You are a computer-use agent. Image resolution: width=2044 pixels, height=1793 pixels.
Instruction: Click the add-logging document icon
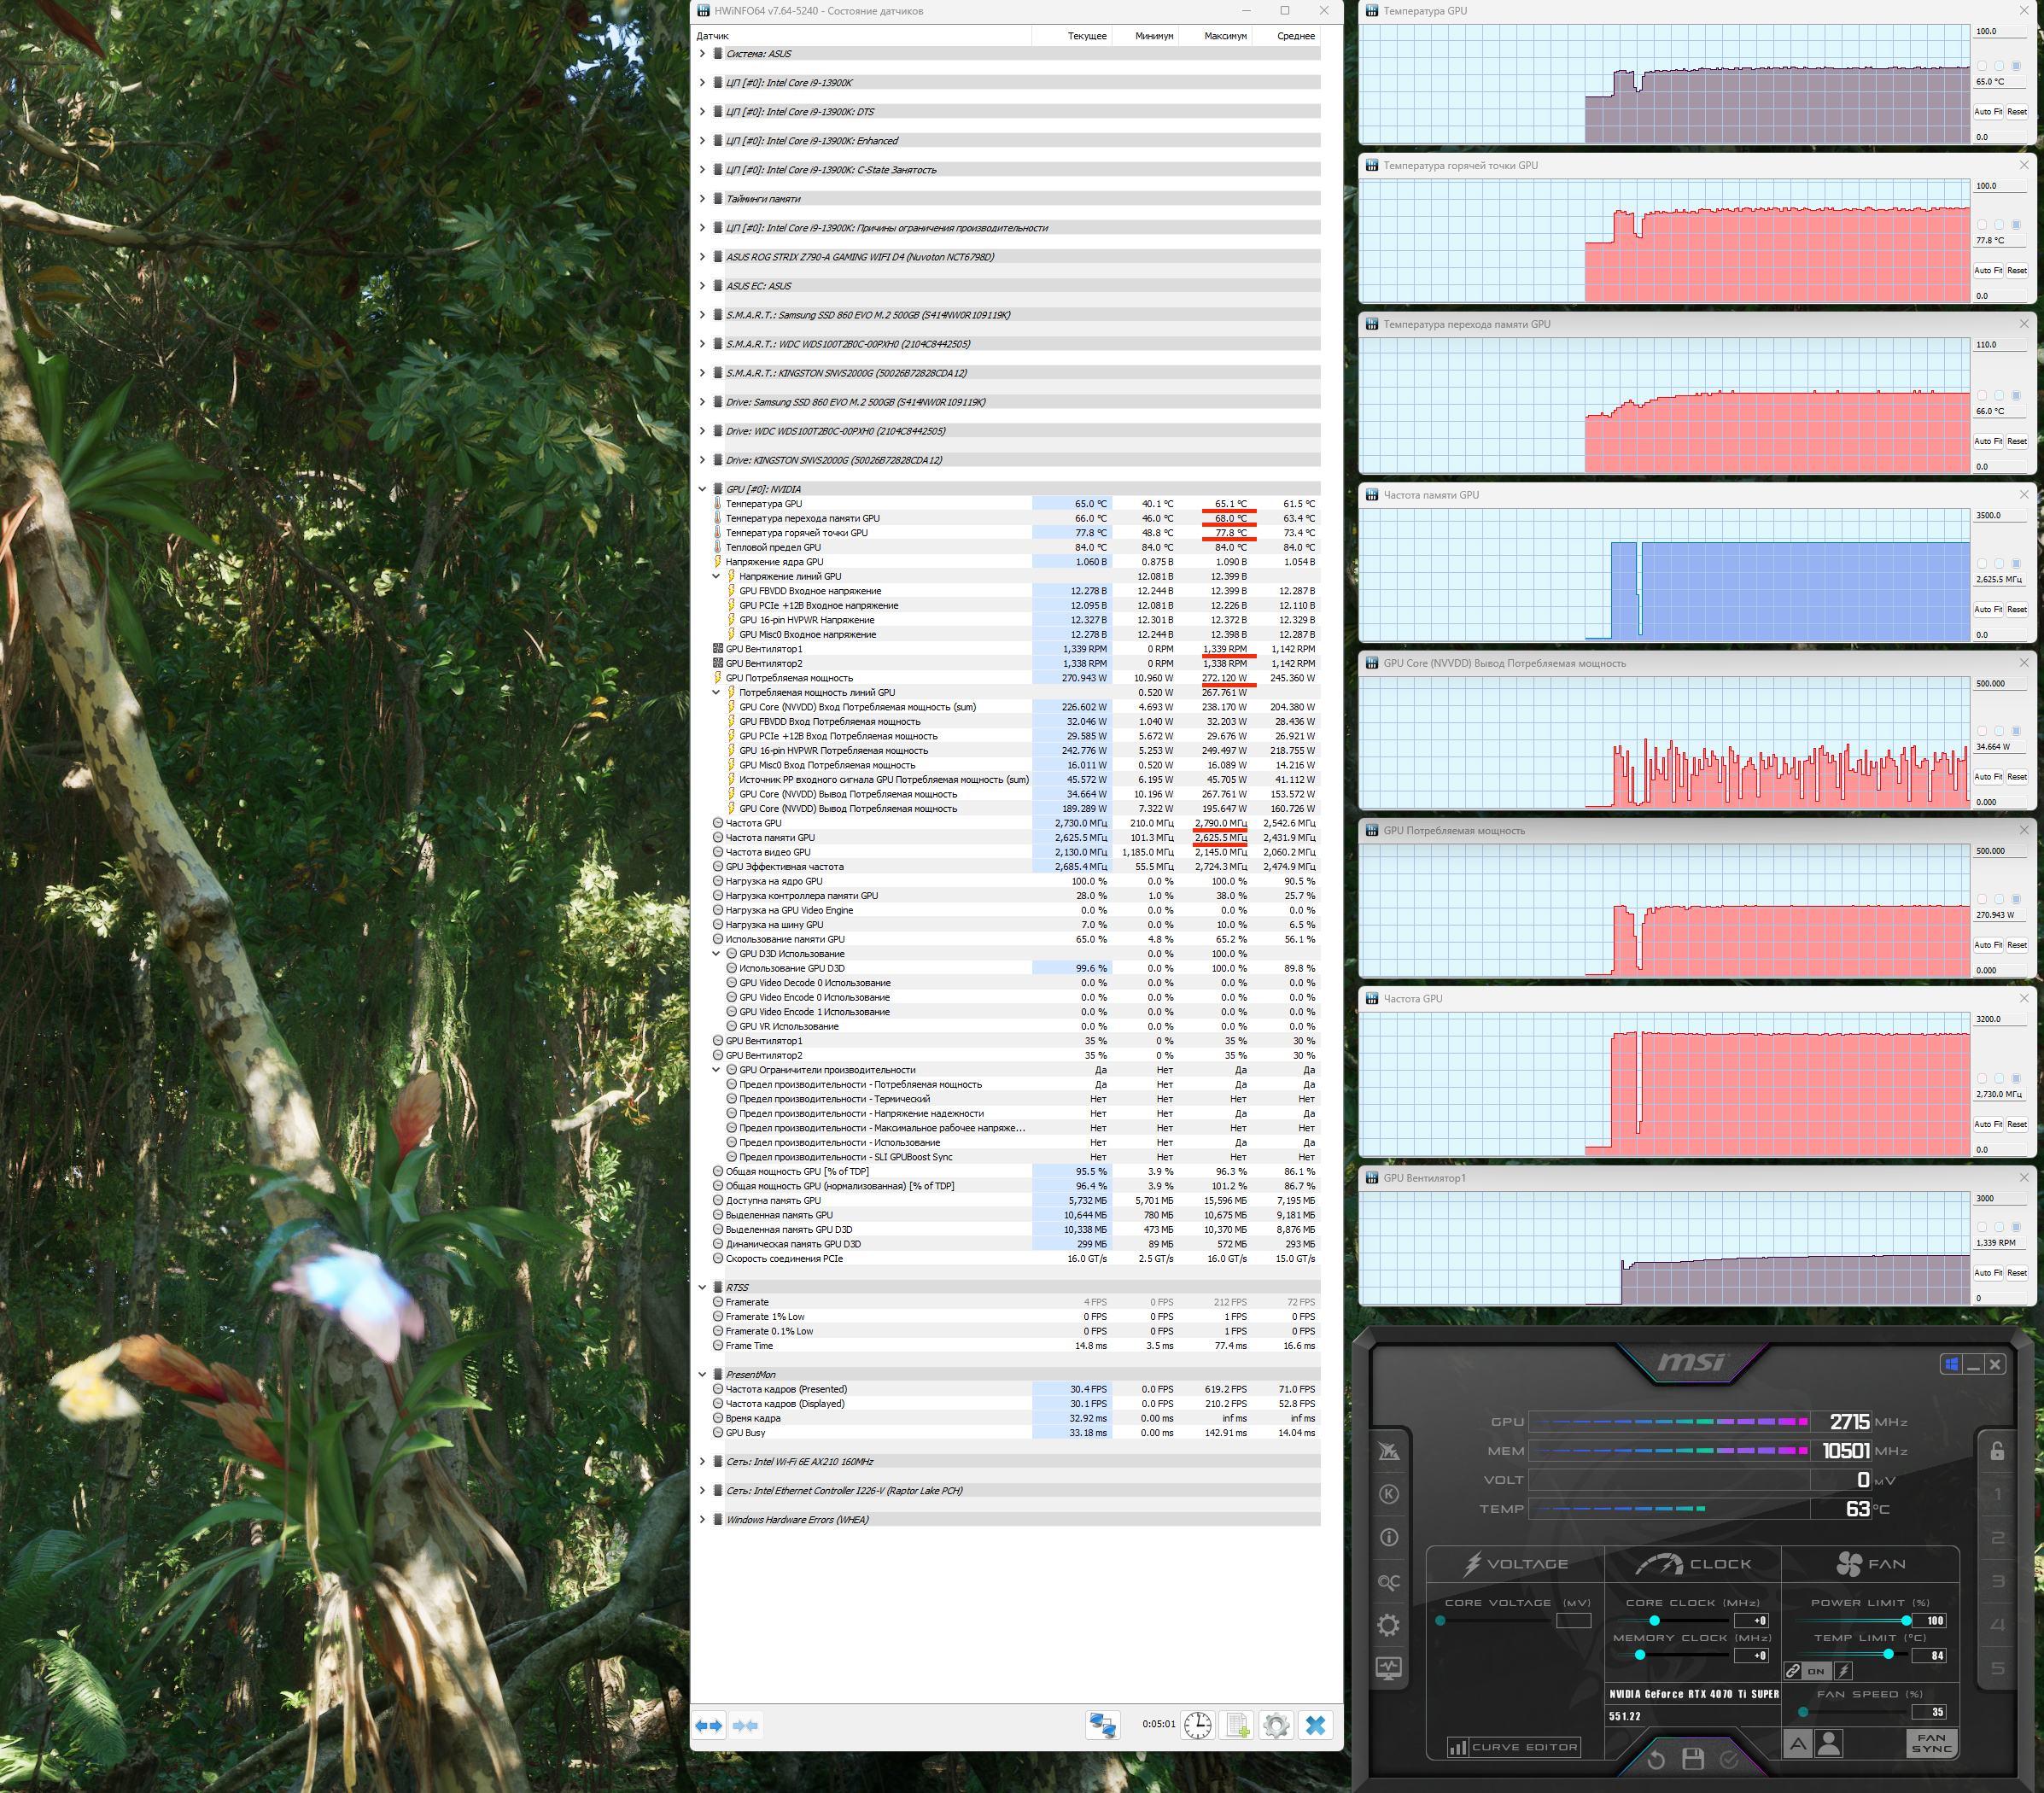tap(1237, 1725)
